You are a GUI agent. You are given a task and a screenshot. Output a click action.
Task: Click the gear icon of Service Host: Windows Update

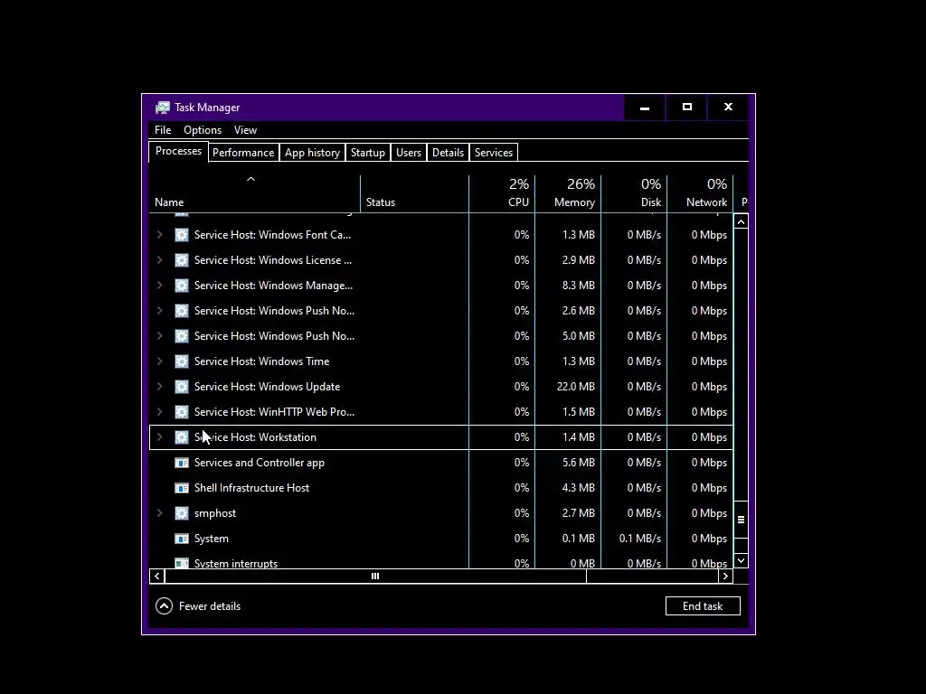coord(182,387)
